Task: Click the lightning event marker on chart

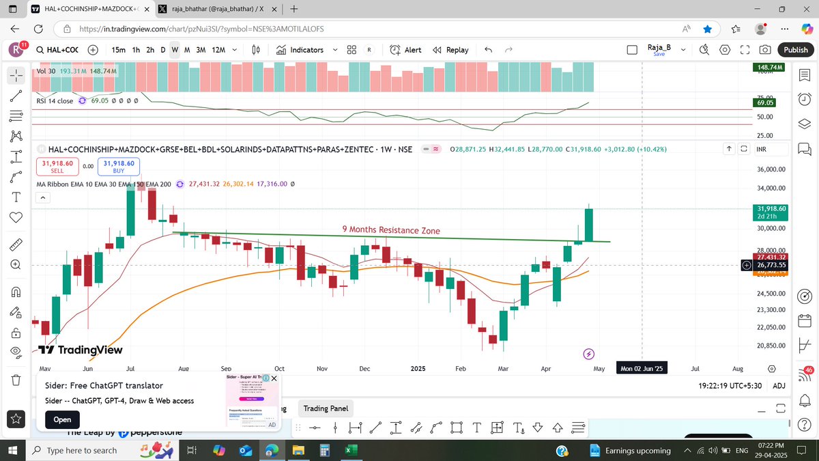Action: pyautogui.click(x=589, y=354)
